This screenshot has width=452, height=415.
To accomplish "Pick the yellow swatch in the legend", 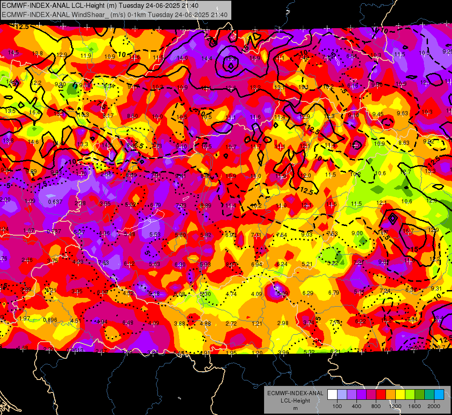I will (x=400, y=395).
